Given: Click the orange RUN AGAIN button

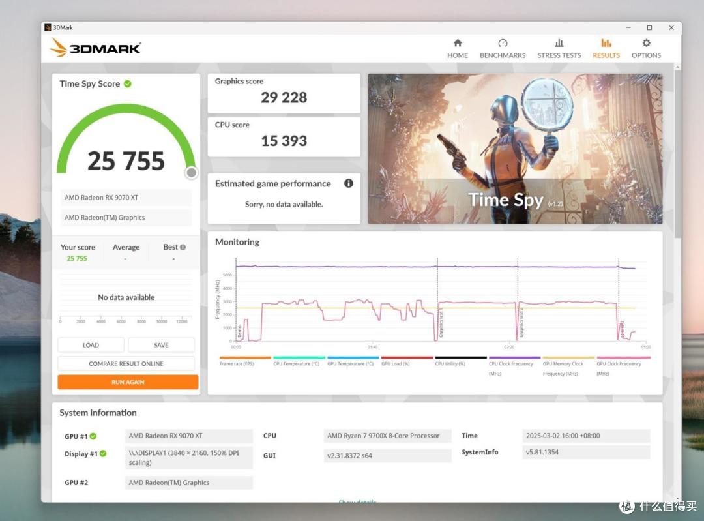Looking at the screenshot, I should point(128,381).
